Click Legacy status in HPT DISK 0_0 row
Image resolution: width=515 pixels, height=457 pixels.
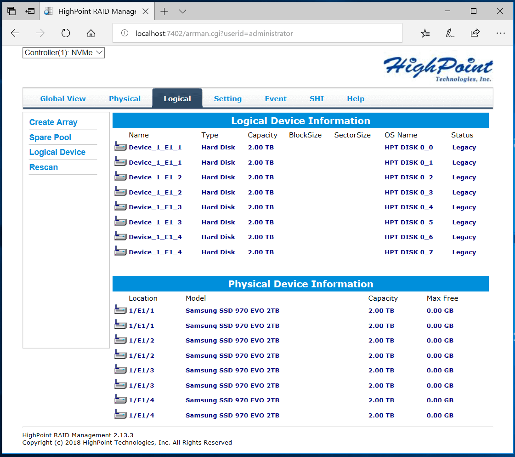pos(464,148)
